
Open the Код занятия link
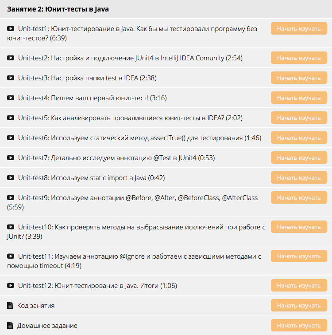pos(36,306)
